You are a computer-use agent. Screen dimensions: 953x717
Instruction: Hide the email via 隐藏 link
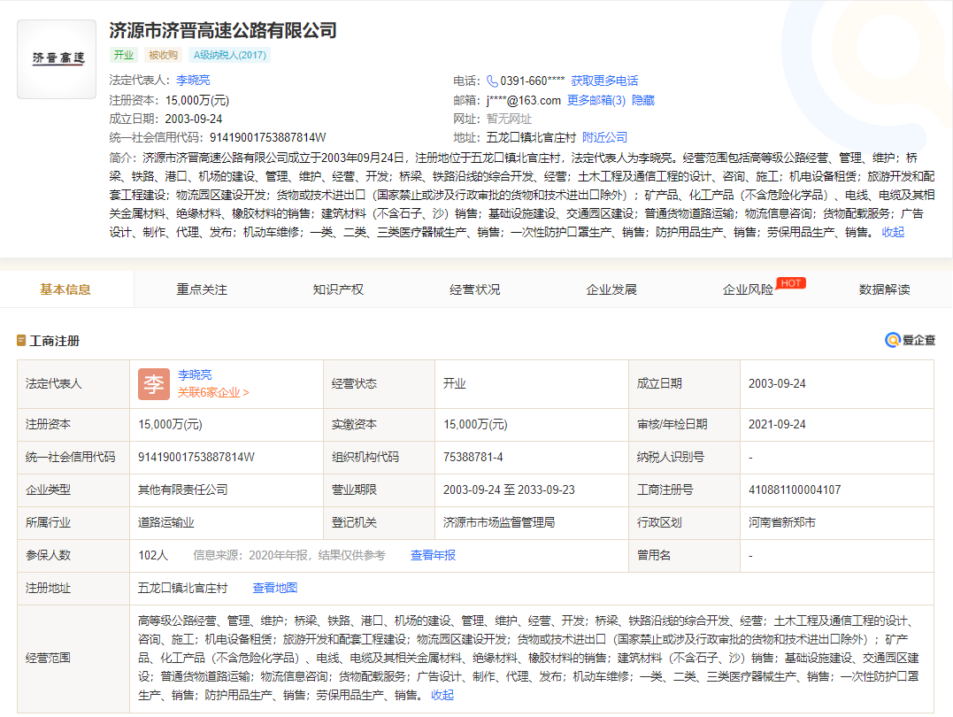coord(643,100)
